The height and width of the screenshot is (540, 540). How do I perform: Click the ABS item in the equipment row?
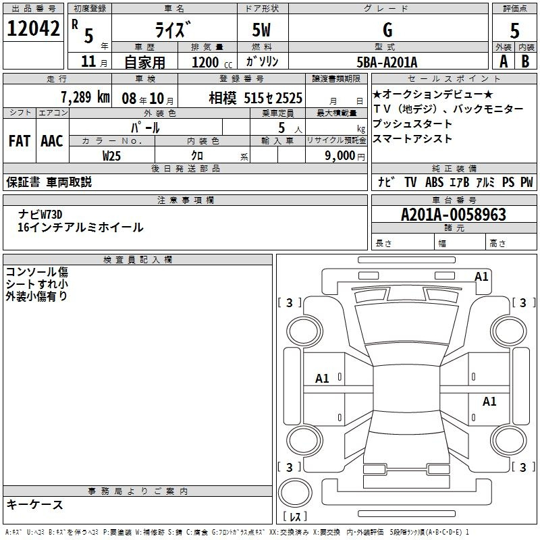click(434, 182)
